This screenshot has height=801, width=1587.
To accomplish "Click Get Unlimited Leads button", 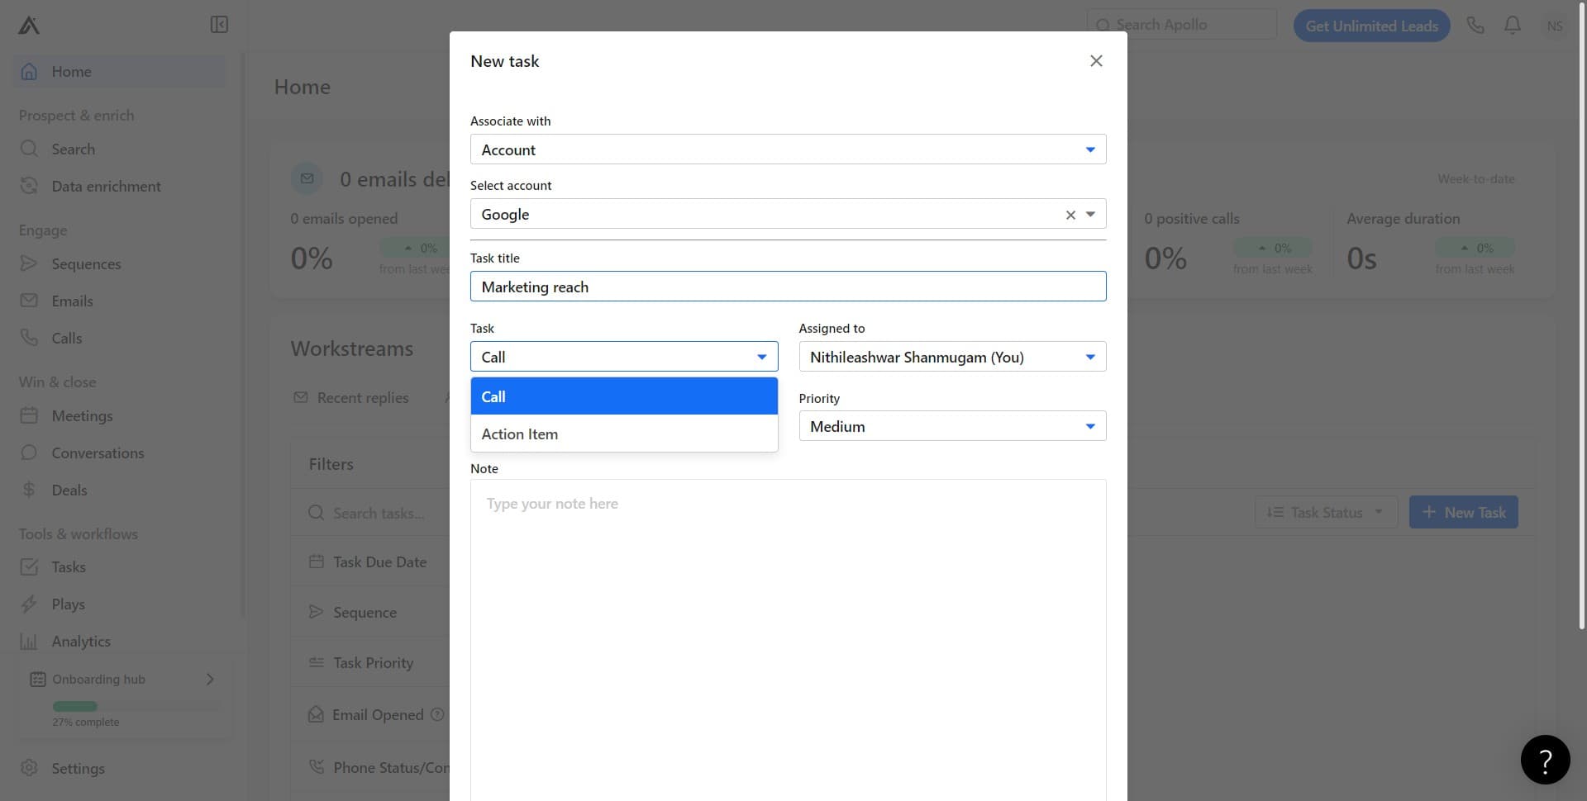I will (x=1371, y=26).
